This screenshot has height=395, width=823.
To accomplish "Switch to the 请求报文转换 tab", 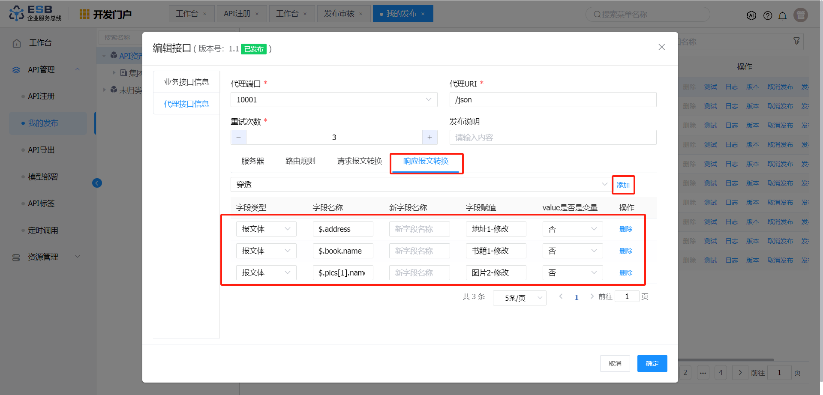I will [359, 161].
